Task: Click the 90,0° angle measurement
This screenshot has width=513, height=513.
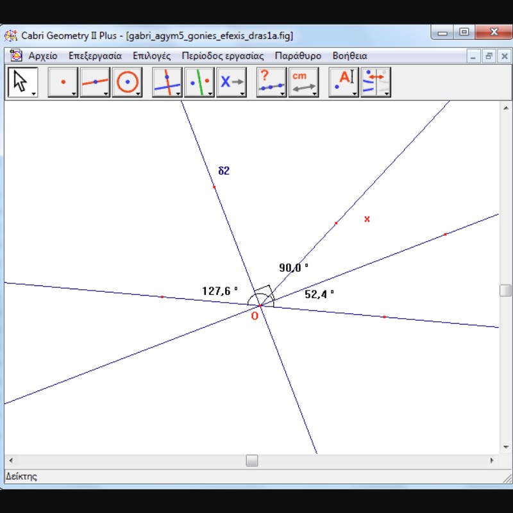Action: tap(294, 267)
